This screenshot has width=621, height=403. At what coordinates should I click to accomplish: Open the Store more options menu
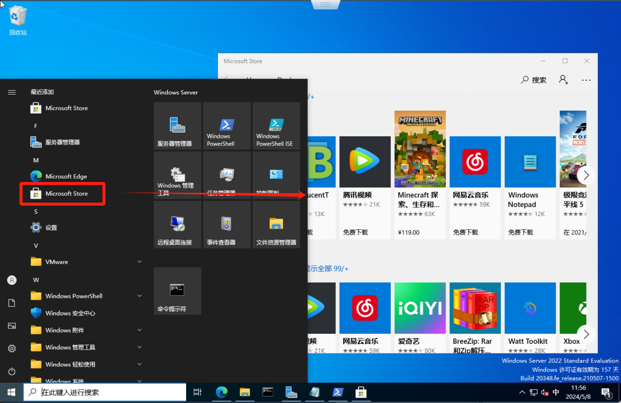coord(586,80)
